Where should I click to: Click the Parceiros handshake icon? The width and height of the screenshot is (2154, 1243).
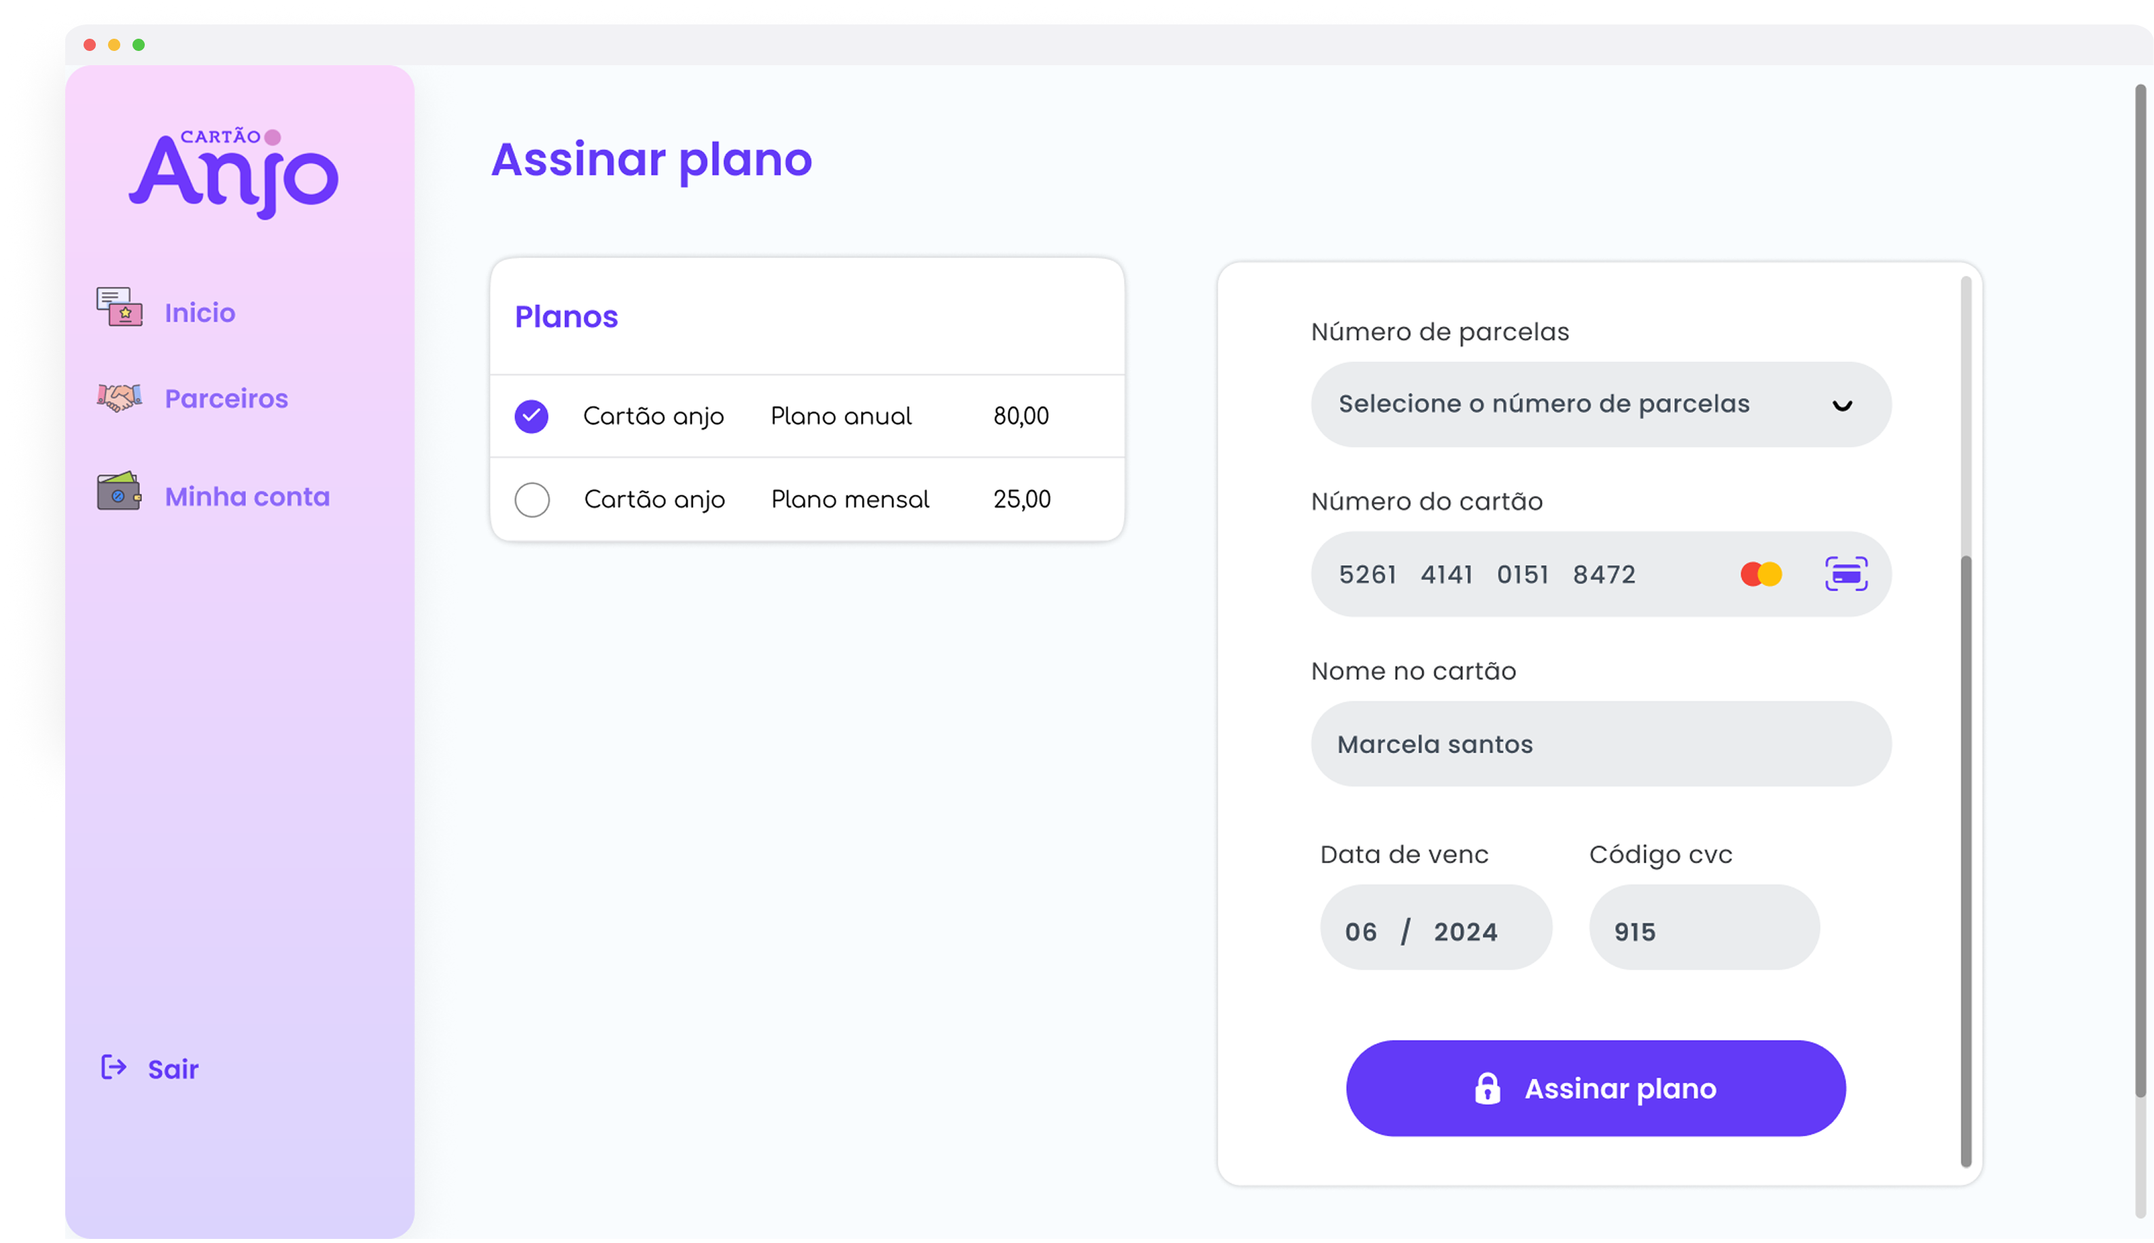coord(120,397)
